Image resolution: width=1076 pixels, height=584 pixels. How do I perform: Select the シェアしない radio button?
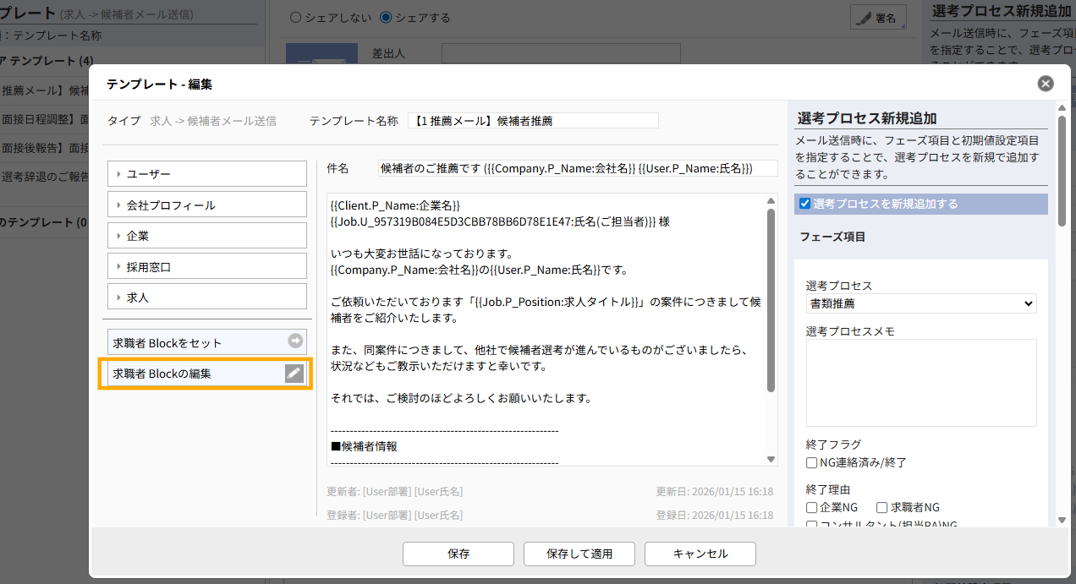295,18
